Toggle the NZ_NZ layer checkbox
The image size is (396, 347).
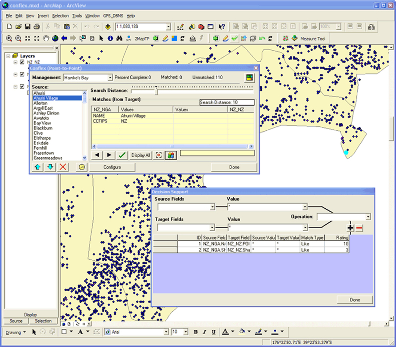(x=22, y=62)
